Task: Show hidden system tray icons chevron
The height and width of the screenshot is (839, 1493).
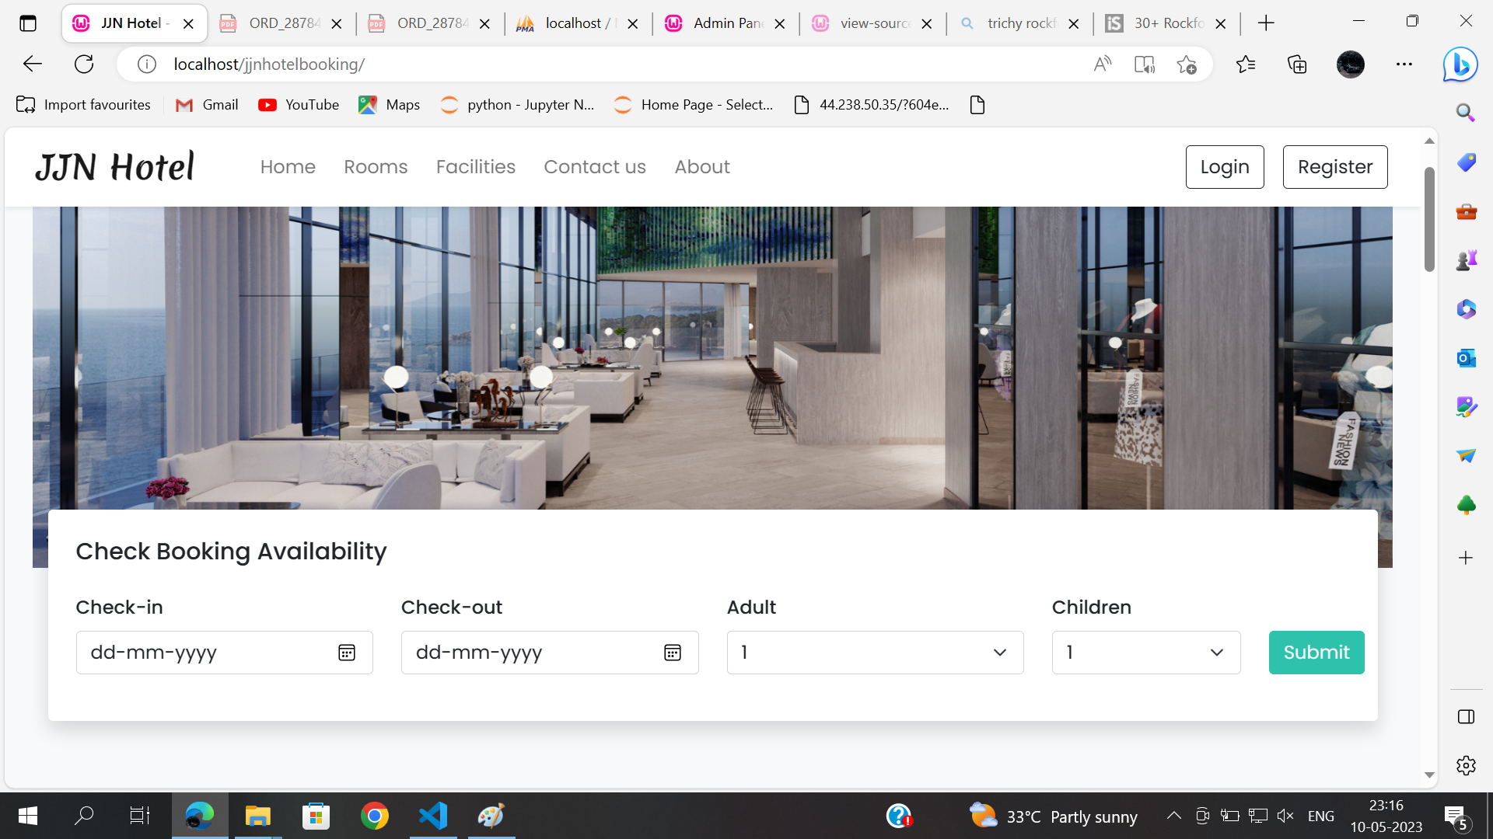Action: click(x=1174, y=816)
